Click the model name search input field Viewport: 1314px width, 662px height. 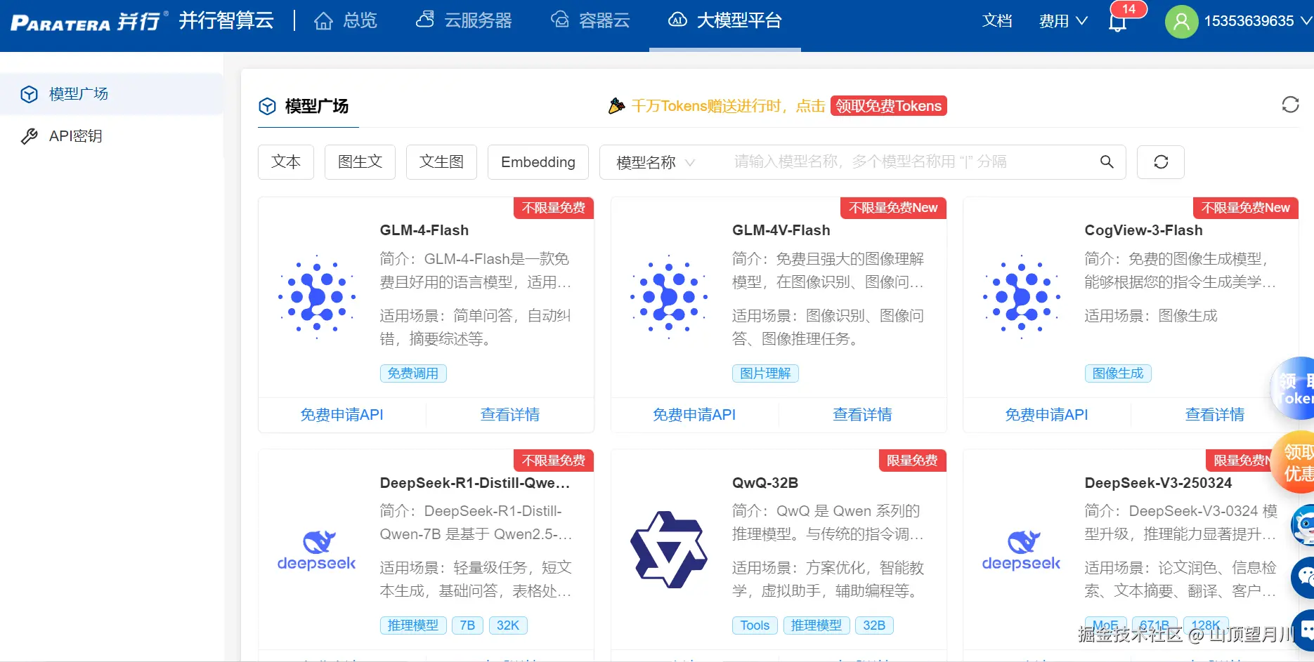(906, 162)
